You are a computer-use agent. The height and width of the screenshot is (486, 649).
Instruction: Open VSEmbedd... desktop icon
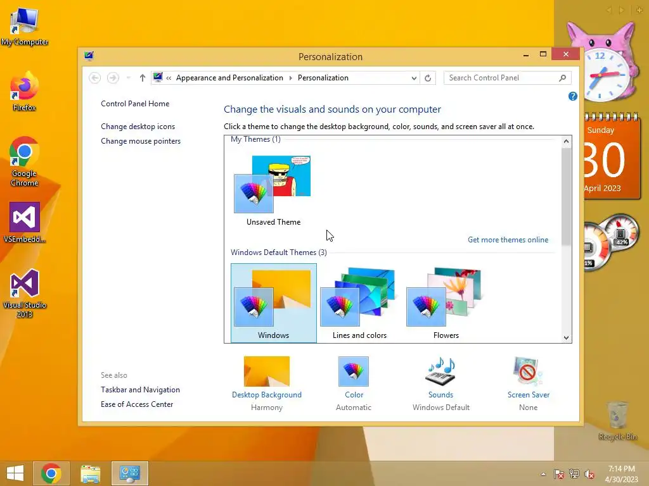tap(25, 222)
